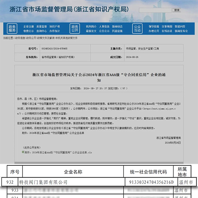The image size is (198, 198).
Task: Open the 办理公开 link
Action: (x=154, y=31)
